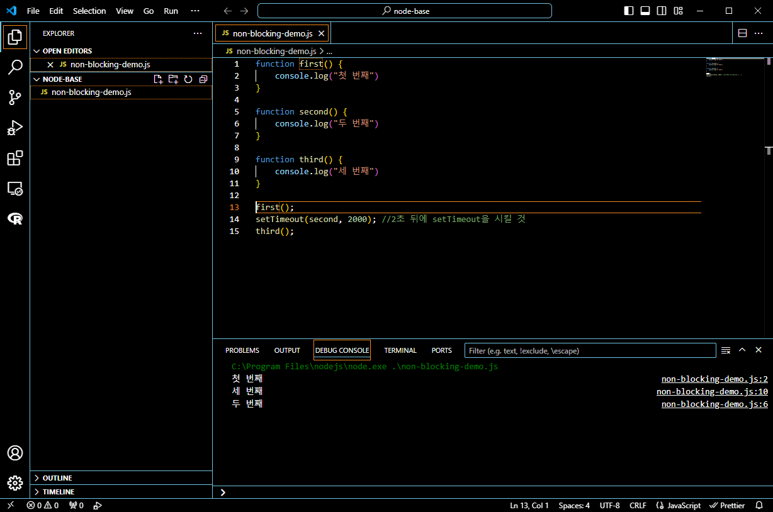Open the Extensions view
The width and height of the screenshot is (773, 512).
coord(15,158)
